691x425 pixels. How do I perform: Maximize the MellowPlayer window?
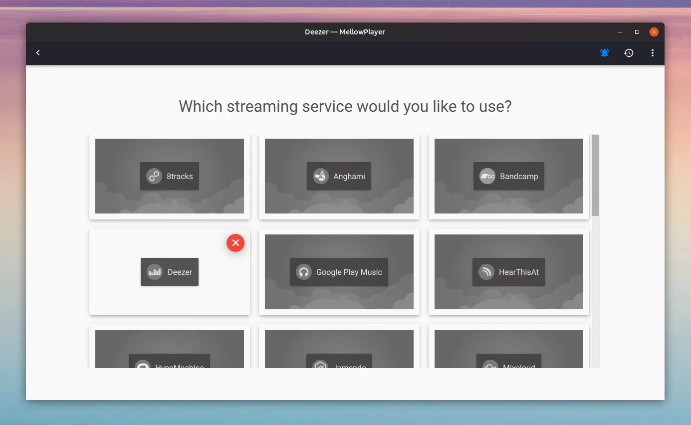click(x=637, y=32)
